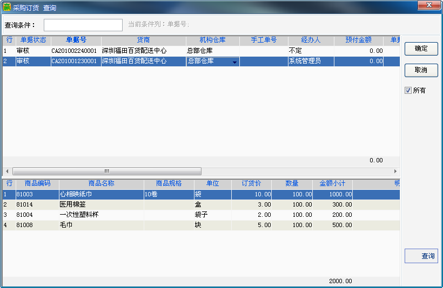Sort by 单据号 column header
Viewport: 443px width, 288px height.
coord(76,40)
